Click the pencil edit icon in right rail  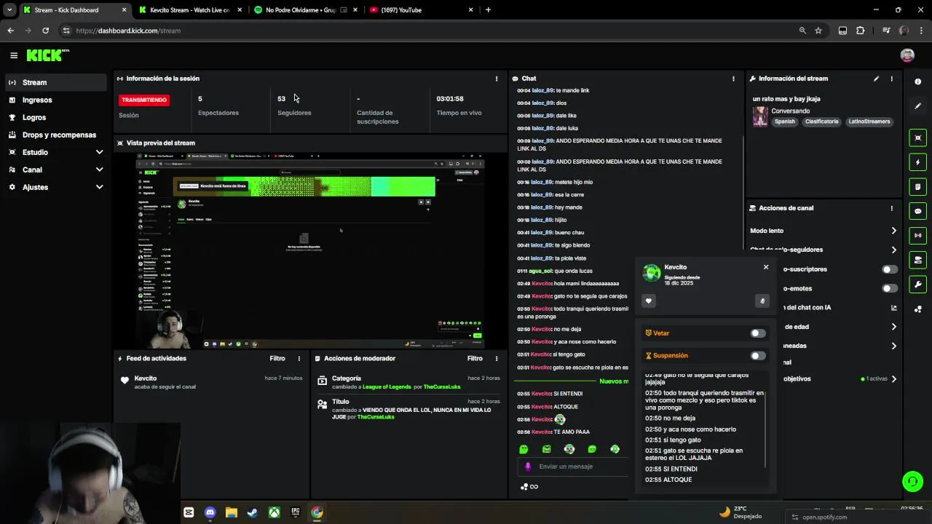click(x=917, y=106)
